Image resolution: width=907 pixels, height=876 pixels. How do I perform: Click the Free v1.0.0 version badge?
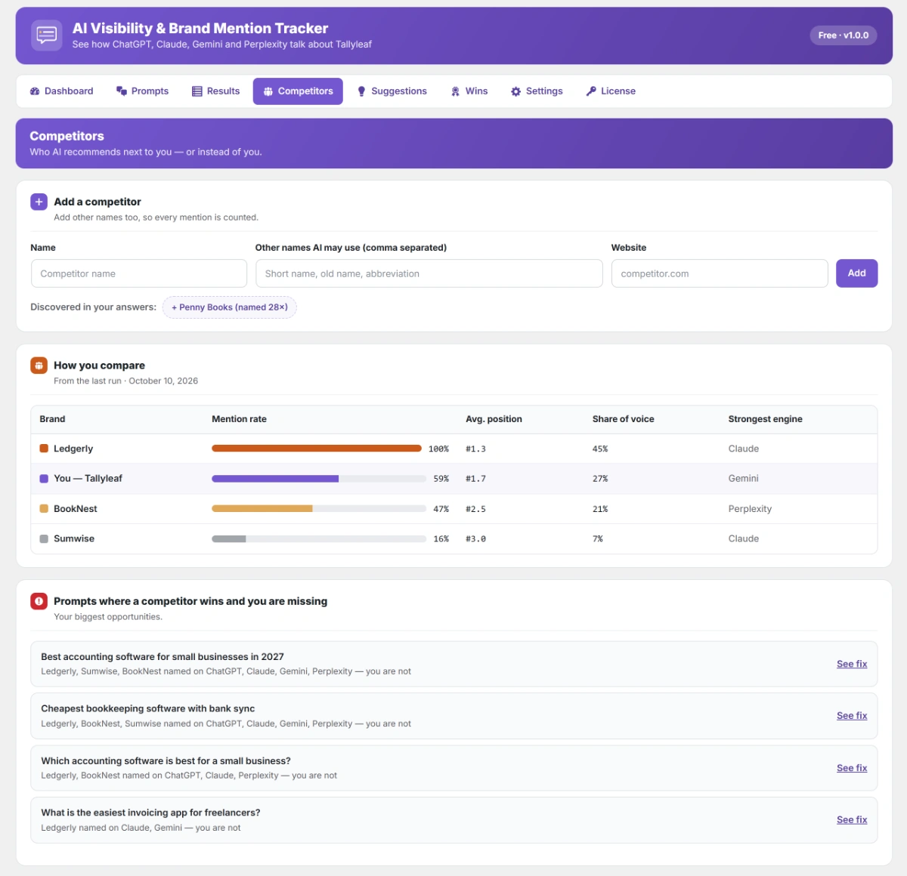click(844, 35)
